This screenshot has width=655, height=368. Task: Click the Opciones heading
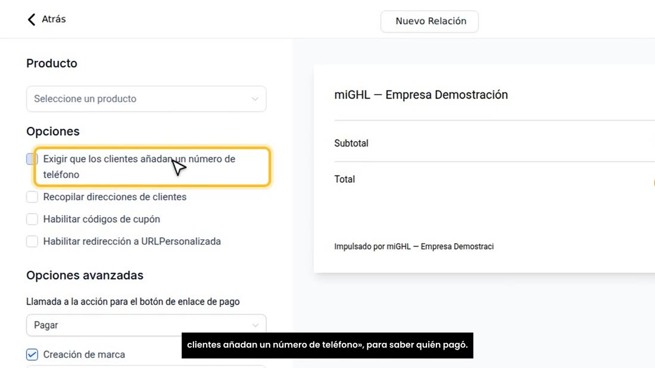(53, 132)
